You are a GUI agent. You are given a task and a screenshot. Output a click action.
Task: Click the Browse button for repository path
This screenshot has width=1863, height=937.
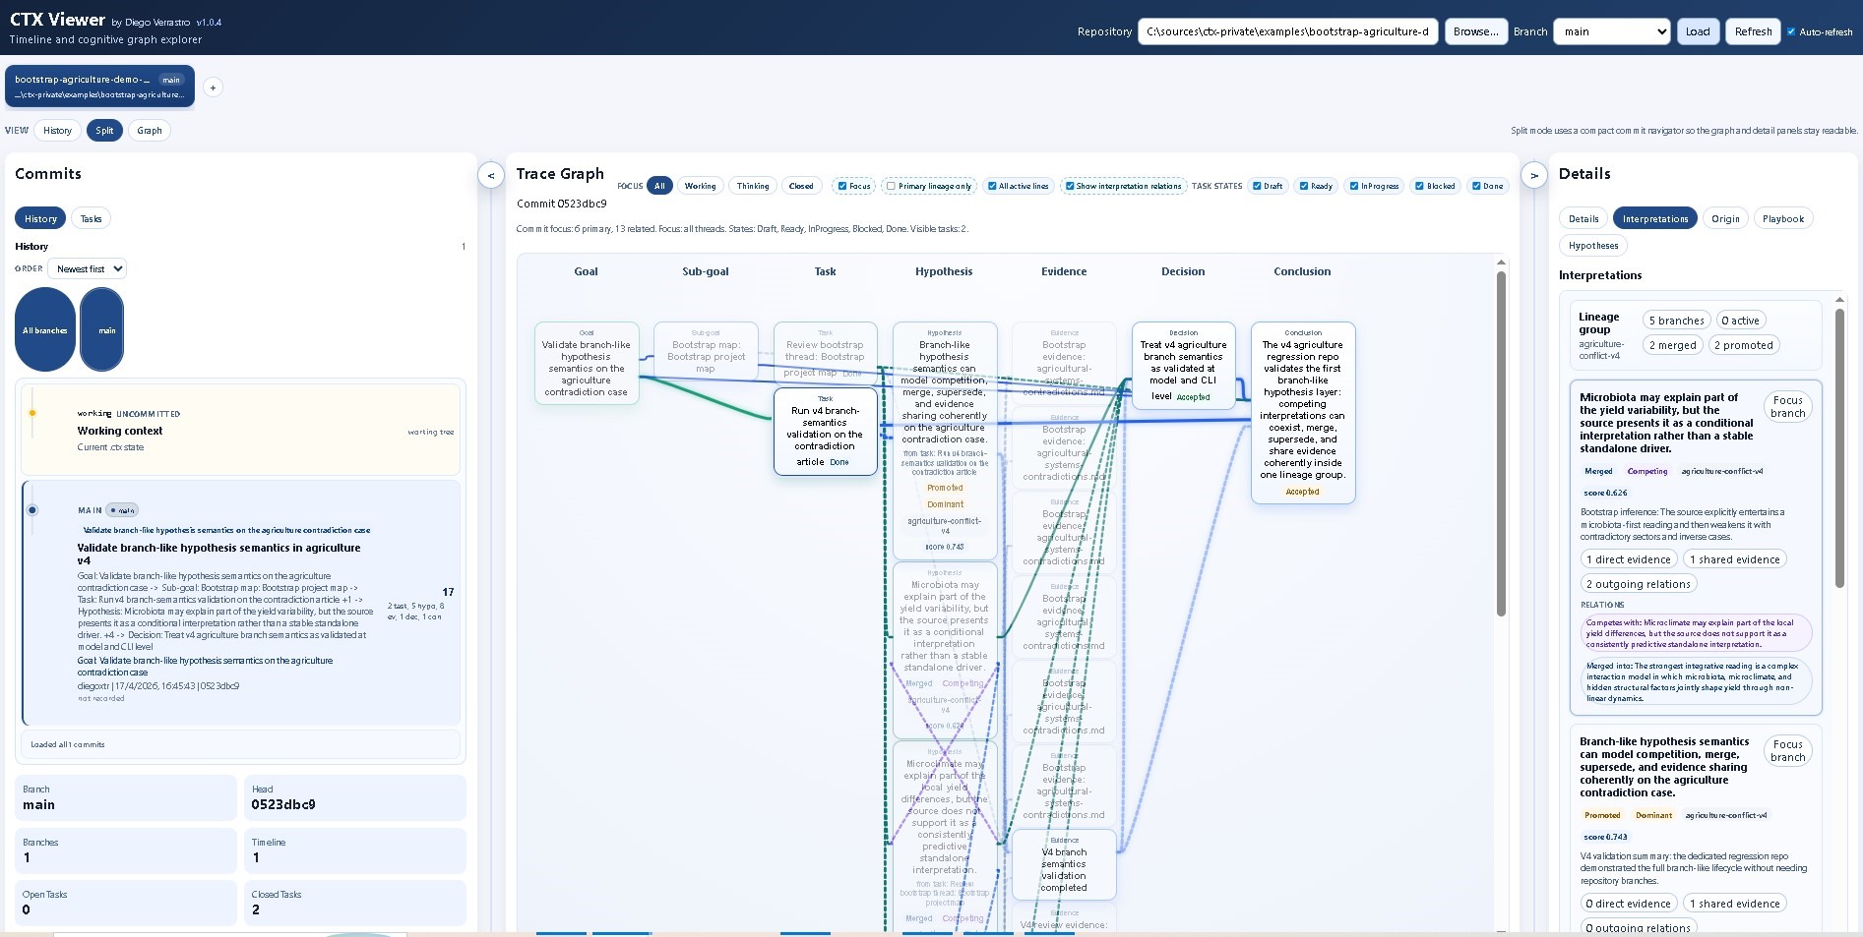click(1475, 30)
